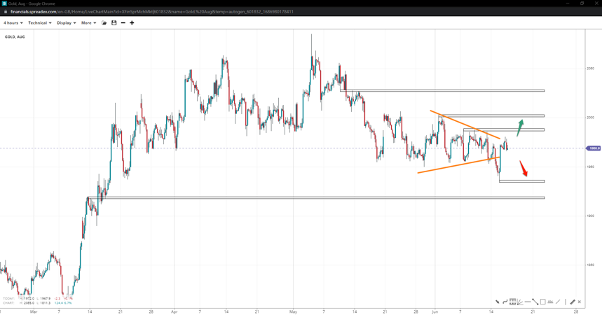
Task: Select the Fibonacci retracement grid tool
Action: (x=512, y=302)
